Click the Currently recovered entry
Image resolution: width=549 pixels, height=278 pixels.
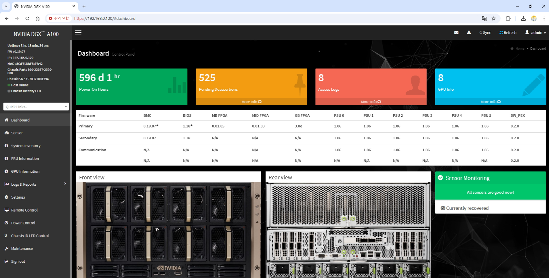tap(464, 208)
